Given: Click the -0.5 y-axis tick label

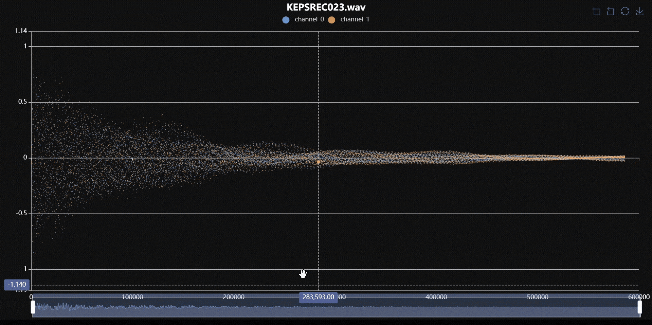Looking at the screenshot, I should [x=21, y=213].
